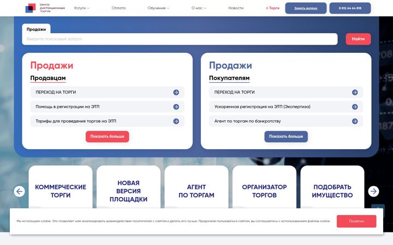Select the Продажи search tab
This screenshot has height=245, width=393.
[x=37, y=29]
